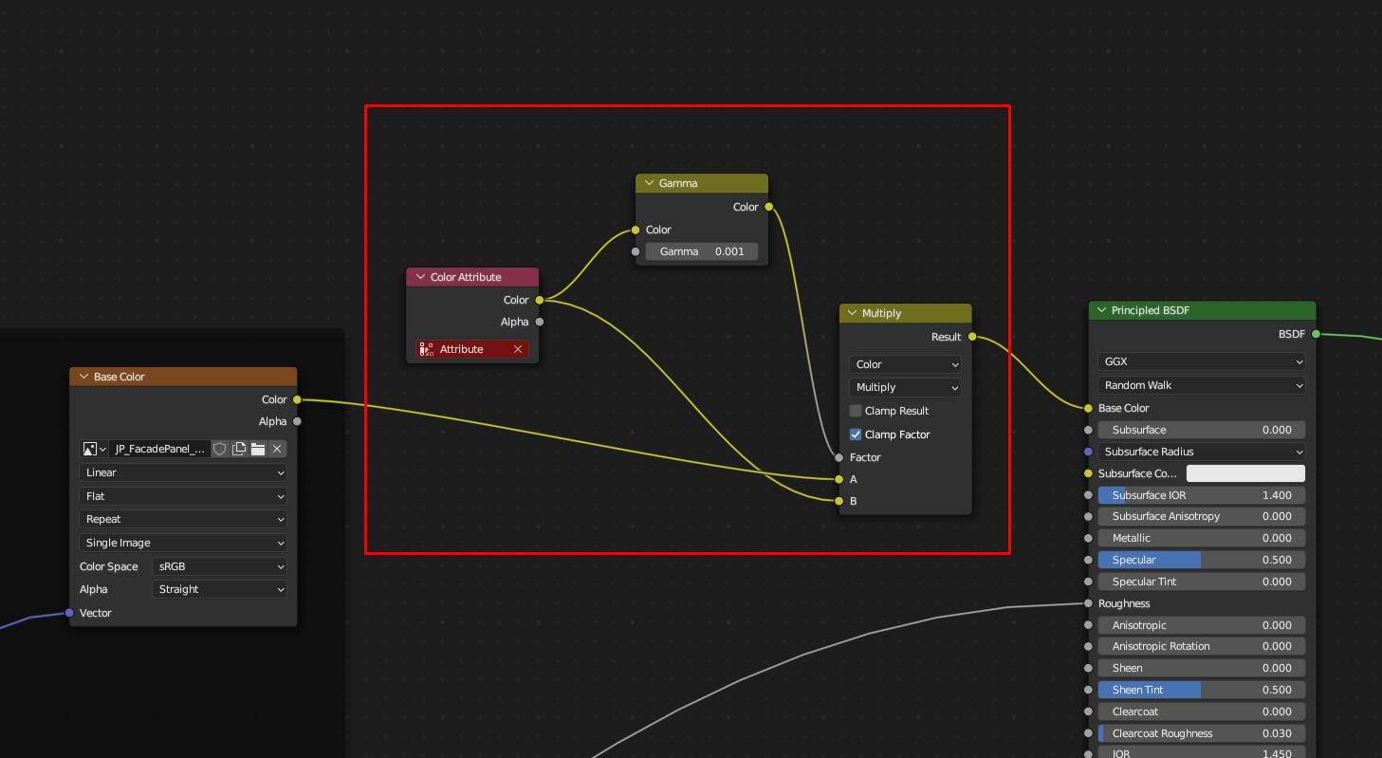1382x758 pixels.
Task: Click the yellow Subsurface Color input socket
Action: click(1088, 473)
